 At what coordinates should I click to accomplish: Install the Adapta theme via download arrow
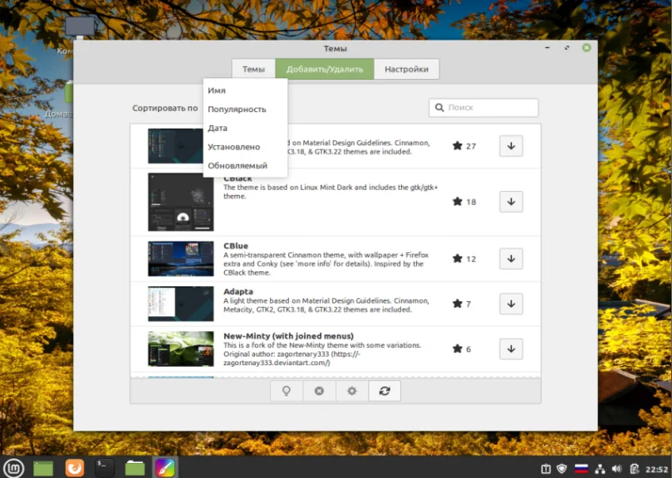click(x=511, y=304)
